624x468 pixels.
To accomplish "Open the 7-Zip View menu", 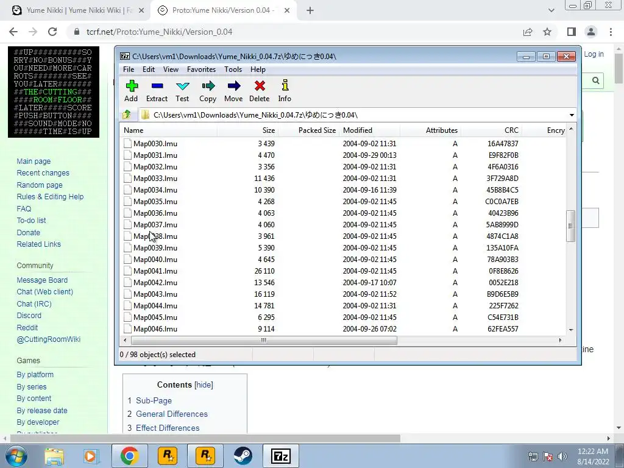I will click(171, 69).
